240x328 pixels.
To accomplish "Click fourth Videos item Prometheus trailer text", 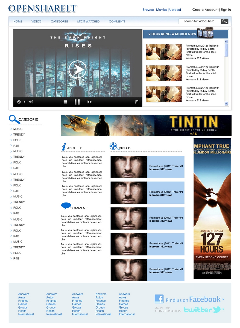I will pos(166,244).
